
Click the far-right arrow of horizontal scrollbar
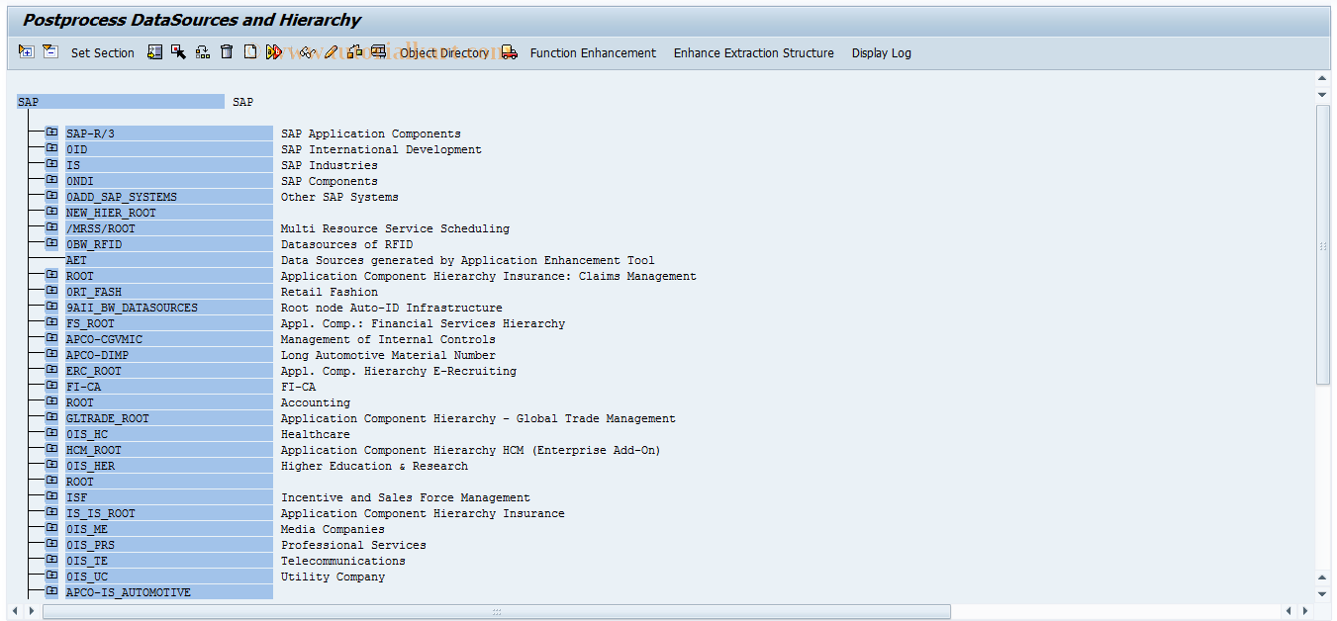[1305, 611]
